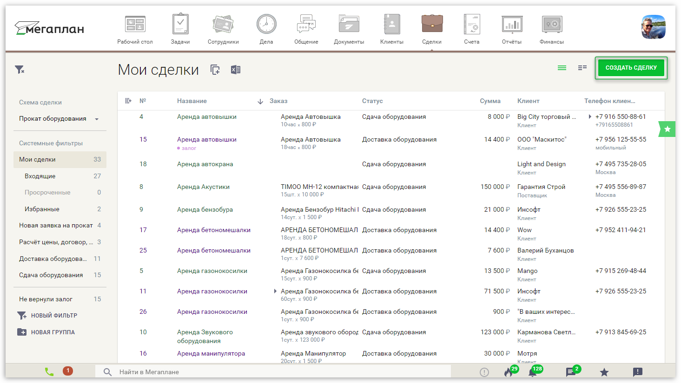Open the Прокат оборудования scheme dropdown
The width and height of the screenshot is (681, 383).
coord(60,119)
